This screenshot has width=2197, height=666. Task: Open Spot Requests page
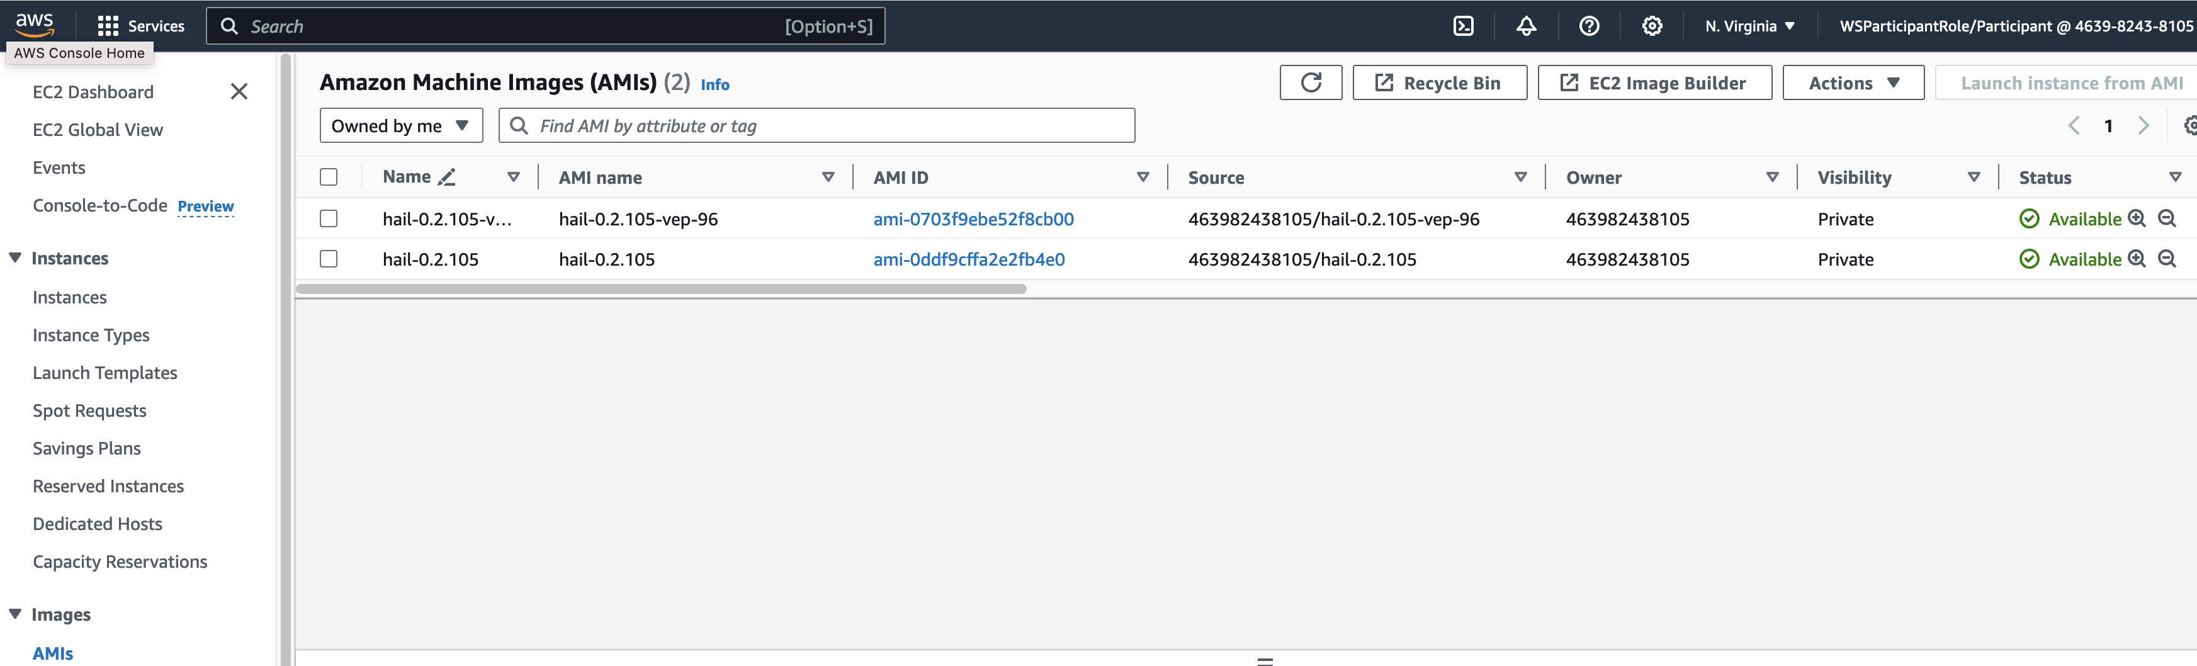89,410
